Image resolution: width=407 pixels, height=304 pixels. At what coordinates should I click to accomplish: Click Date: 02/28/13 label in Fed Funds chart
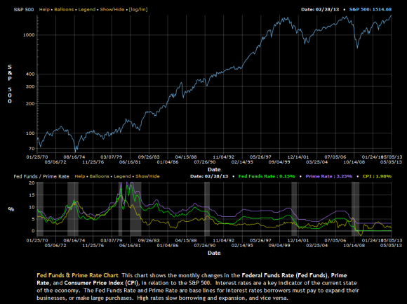tap(209, 176)
